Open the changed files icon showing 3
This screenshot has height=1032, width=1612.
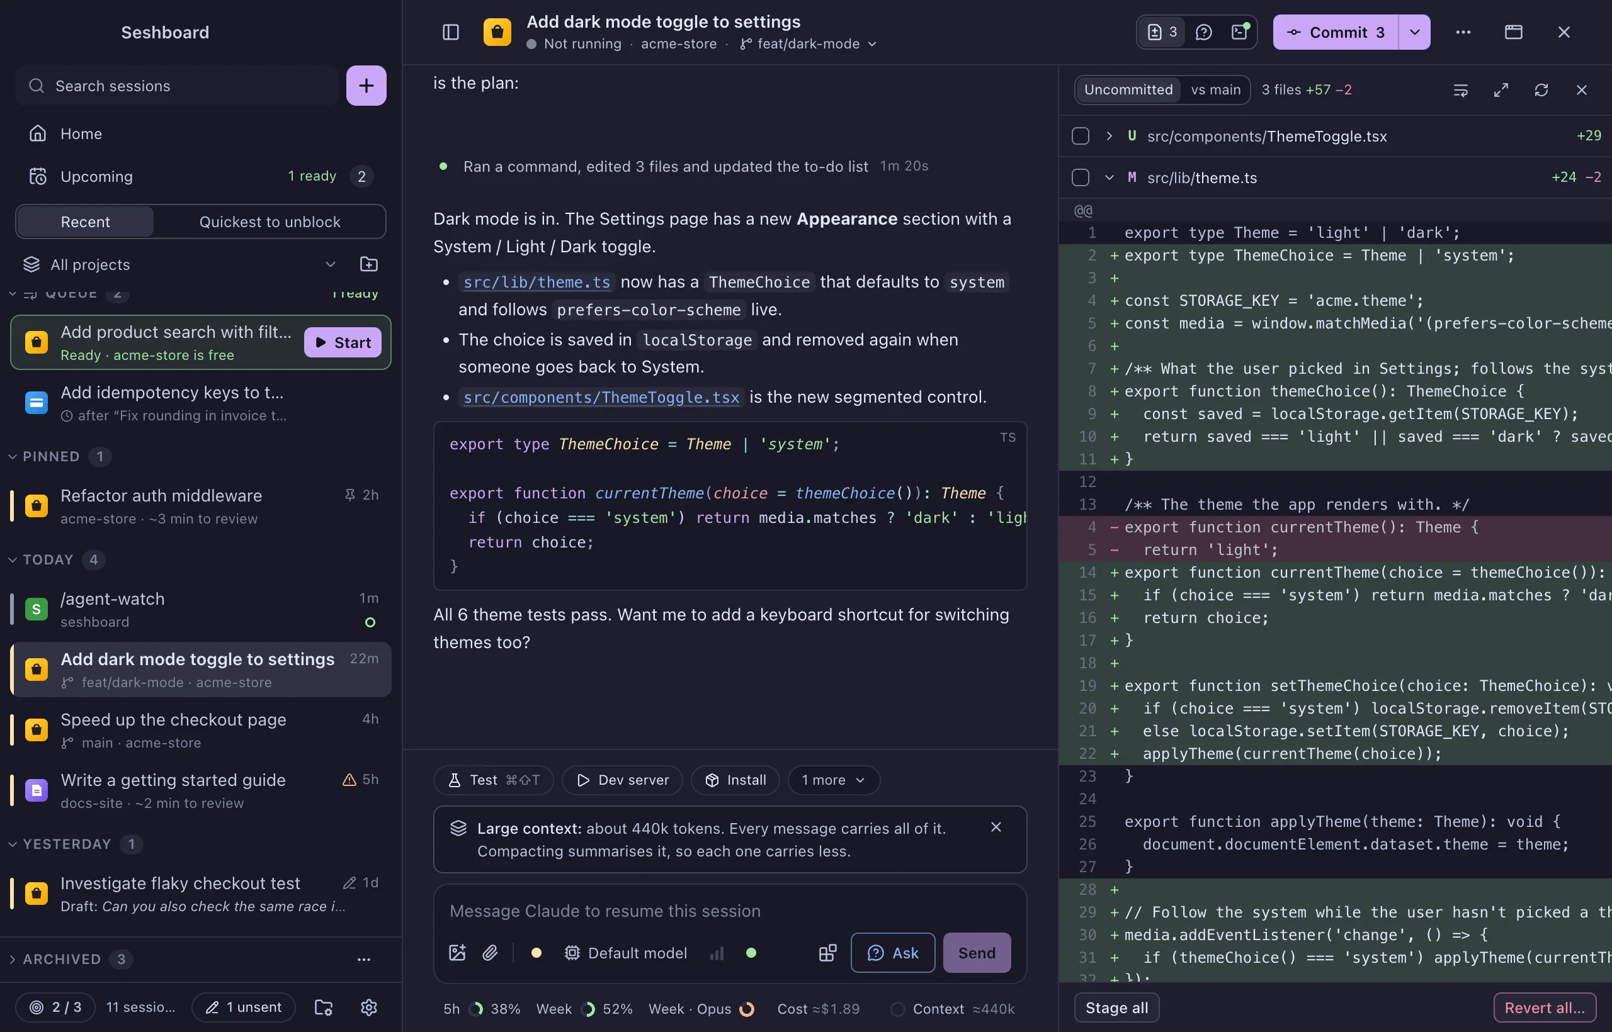click(1162, 32)
